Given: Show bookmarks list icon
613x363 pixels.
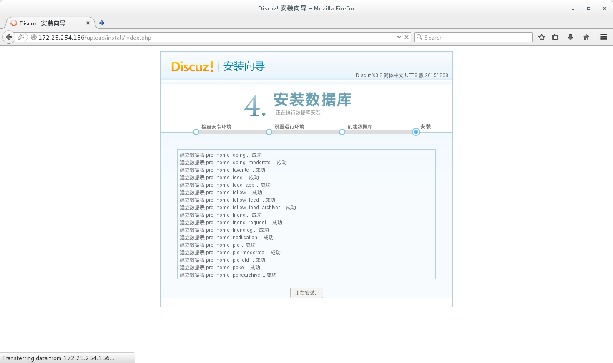Looking at the screenshot, I should [x=555, y=37].
